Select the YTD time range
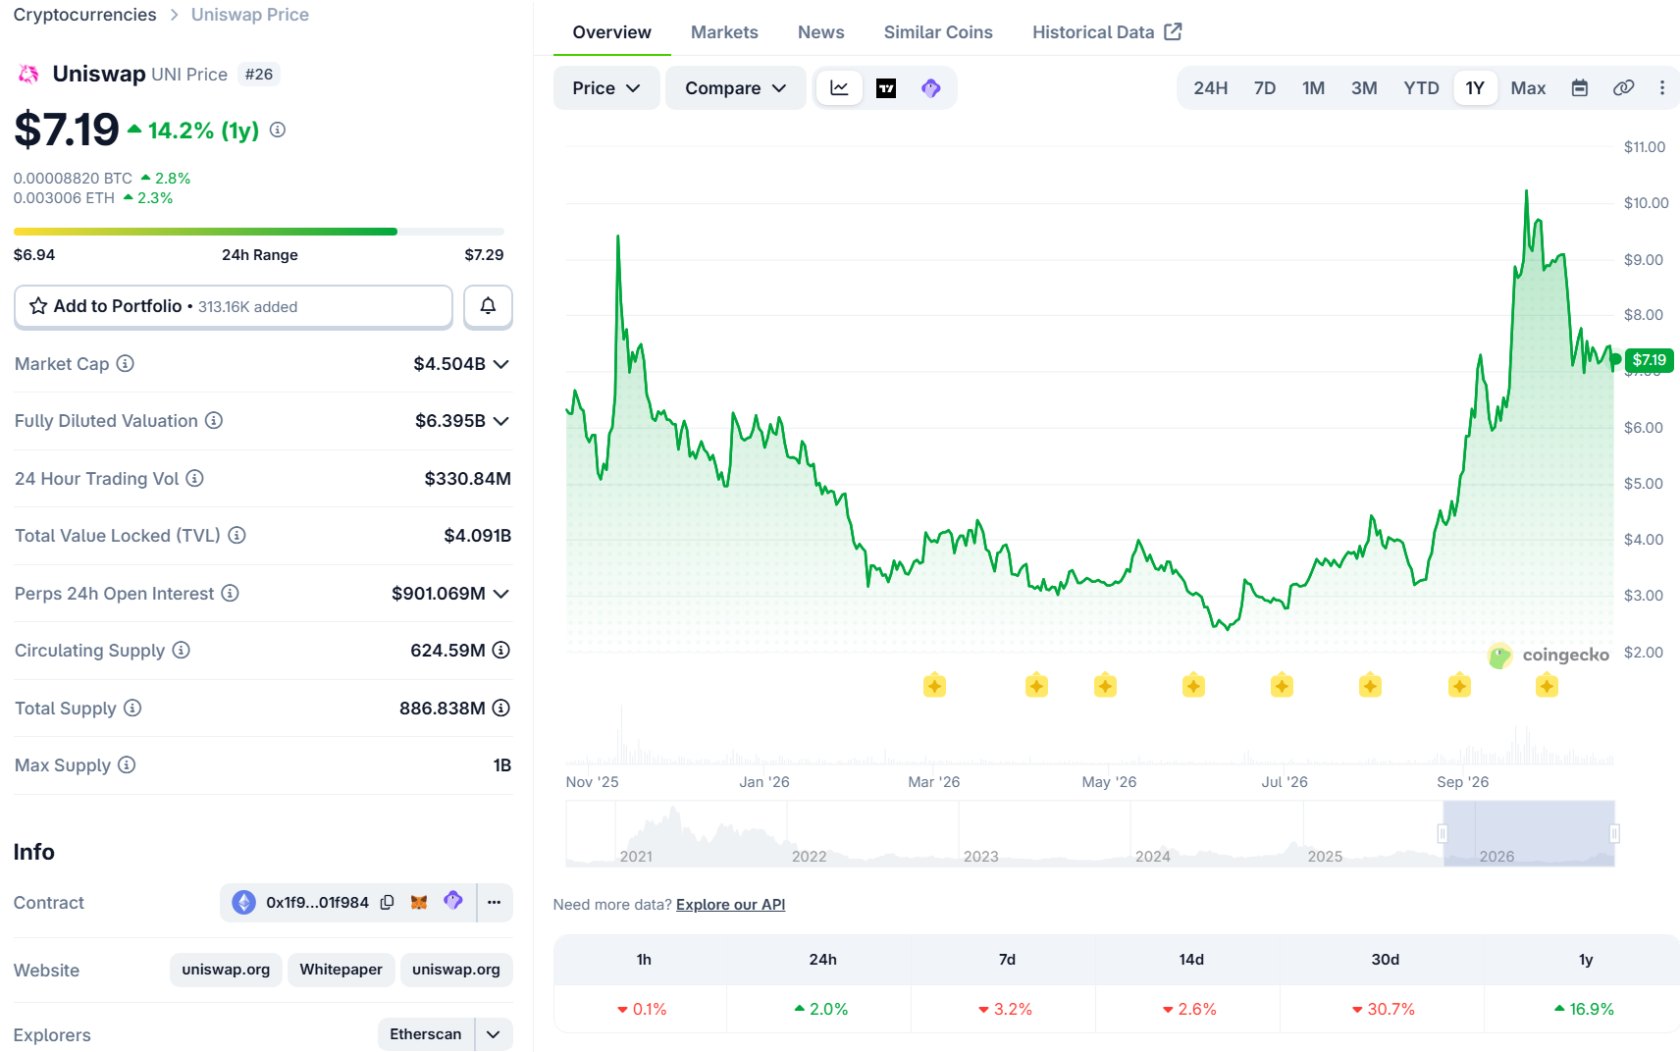This screenshot has width=1680, height=1052. pyautogui.click(x=1421, y=88)
